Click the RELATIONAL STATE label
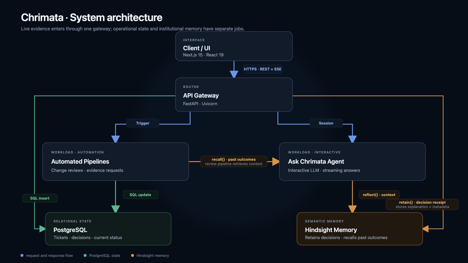This screenshot has height=263, width=468. 73,221
